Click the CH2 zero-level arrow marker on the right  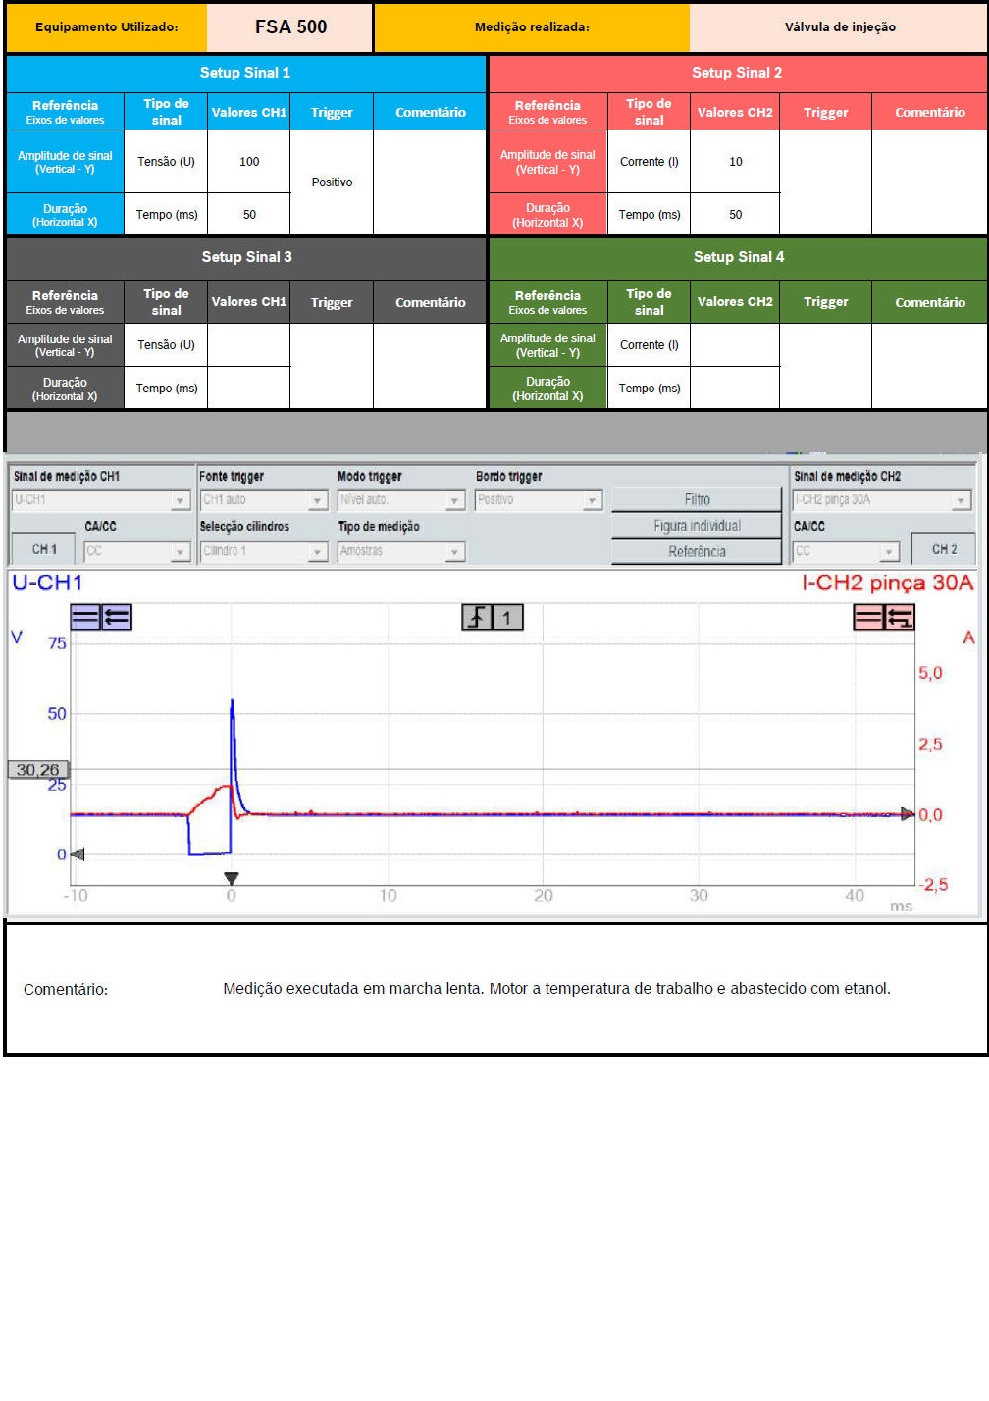pyautogui.click(x=908, y=814)
